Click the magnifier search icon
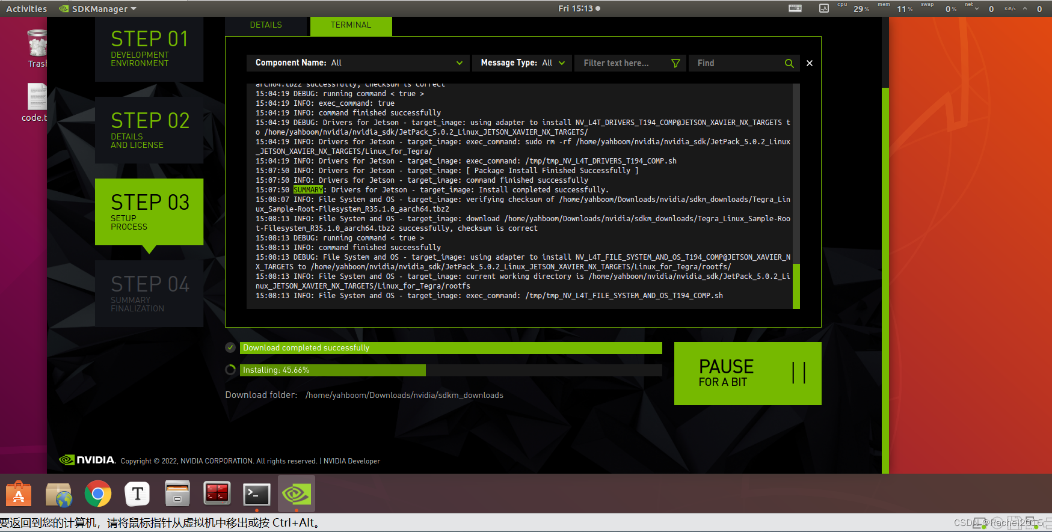 click(789, 63)
